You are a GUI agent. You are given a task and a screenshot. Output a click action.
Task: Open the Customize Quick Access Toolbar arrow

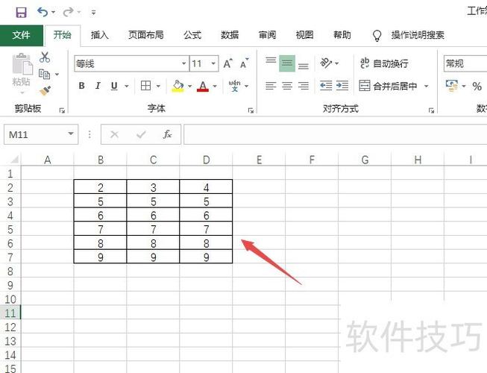pos(93,13)
